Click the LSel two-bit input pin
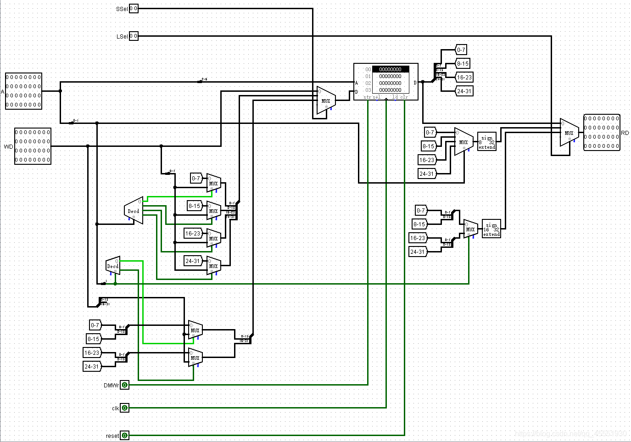This screenshot has width=631, height=442. pos(134,36)
